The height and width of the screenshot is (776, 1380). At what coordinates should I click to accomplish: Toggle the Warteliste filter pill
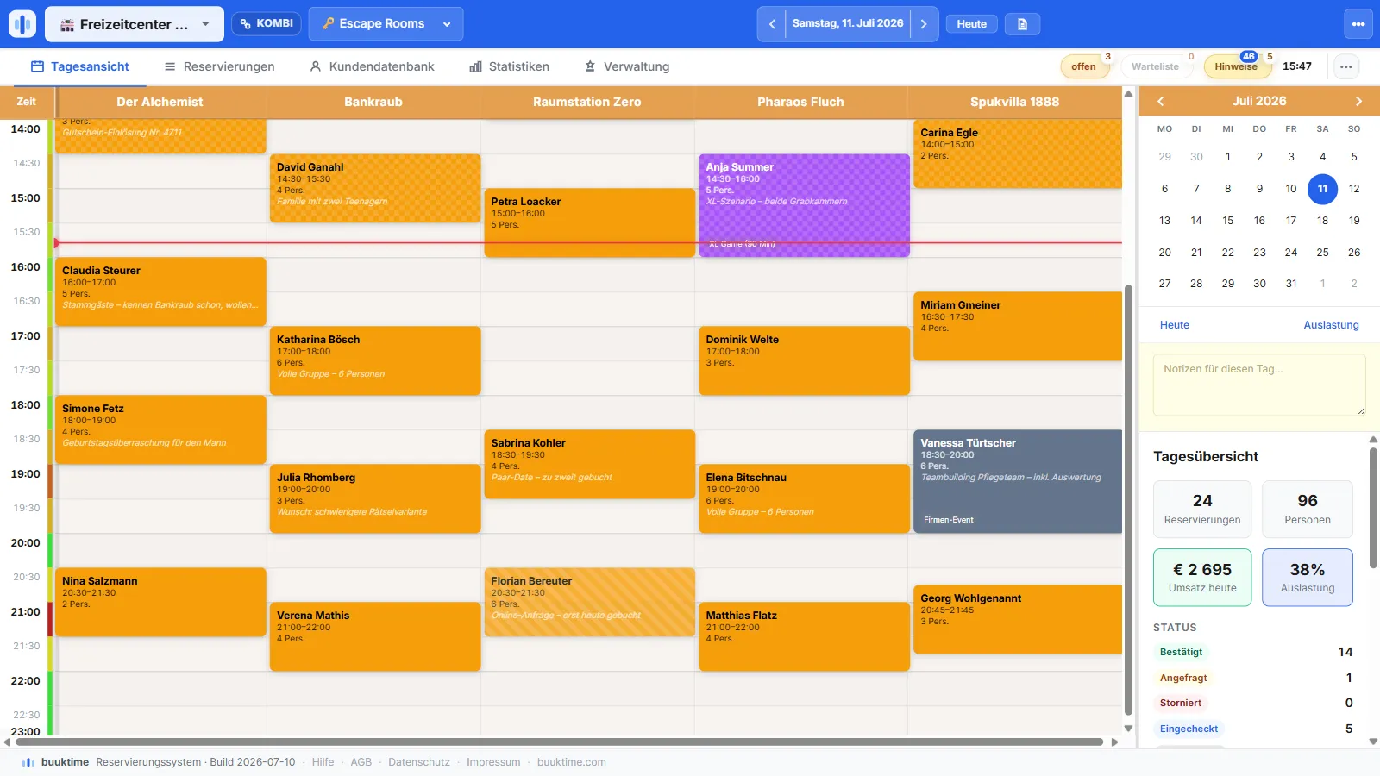click(x=1155, y=66)
